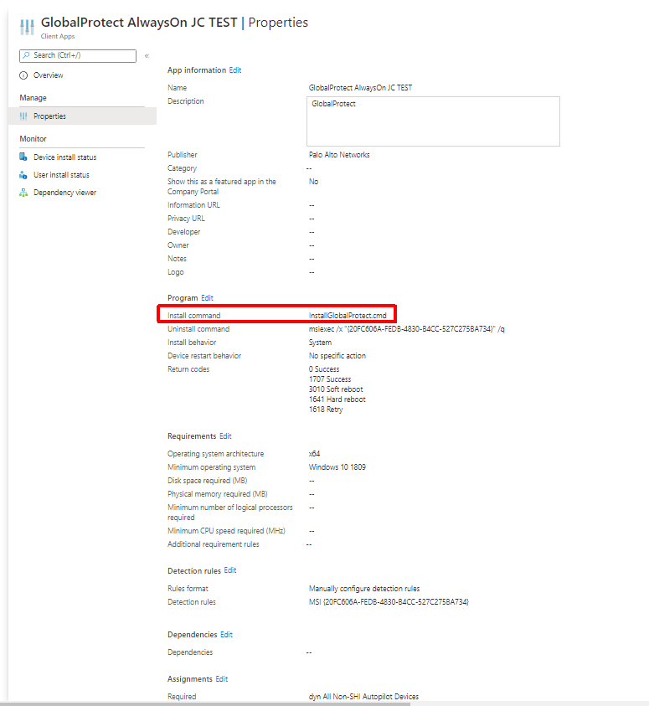Click the Install behavior value System
Image resolution: width=649 pixels, height=706 pixels.
pyautogui.click(x=320, y=343)
